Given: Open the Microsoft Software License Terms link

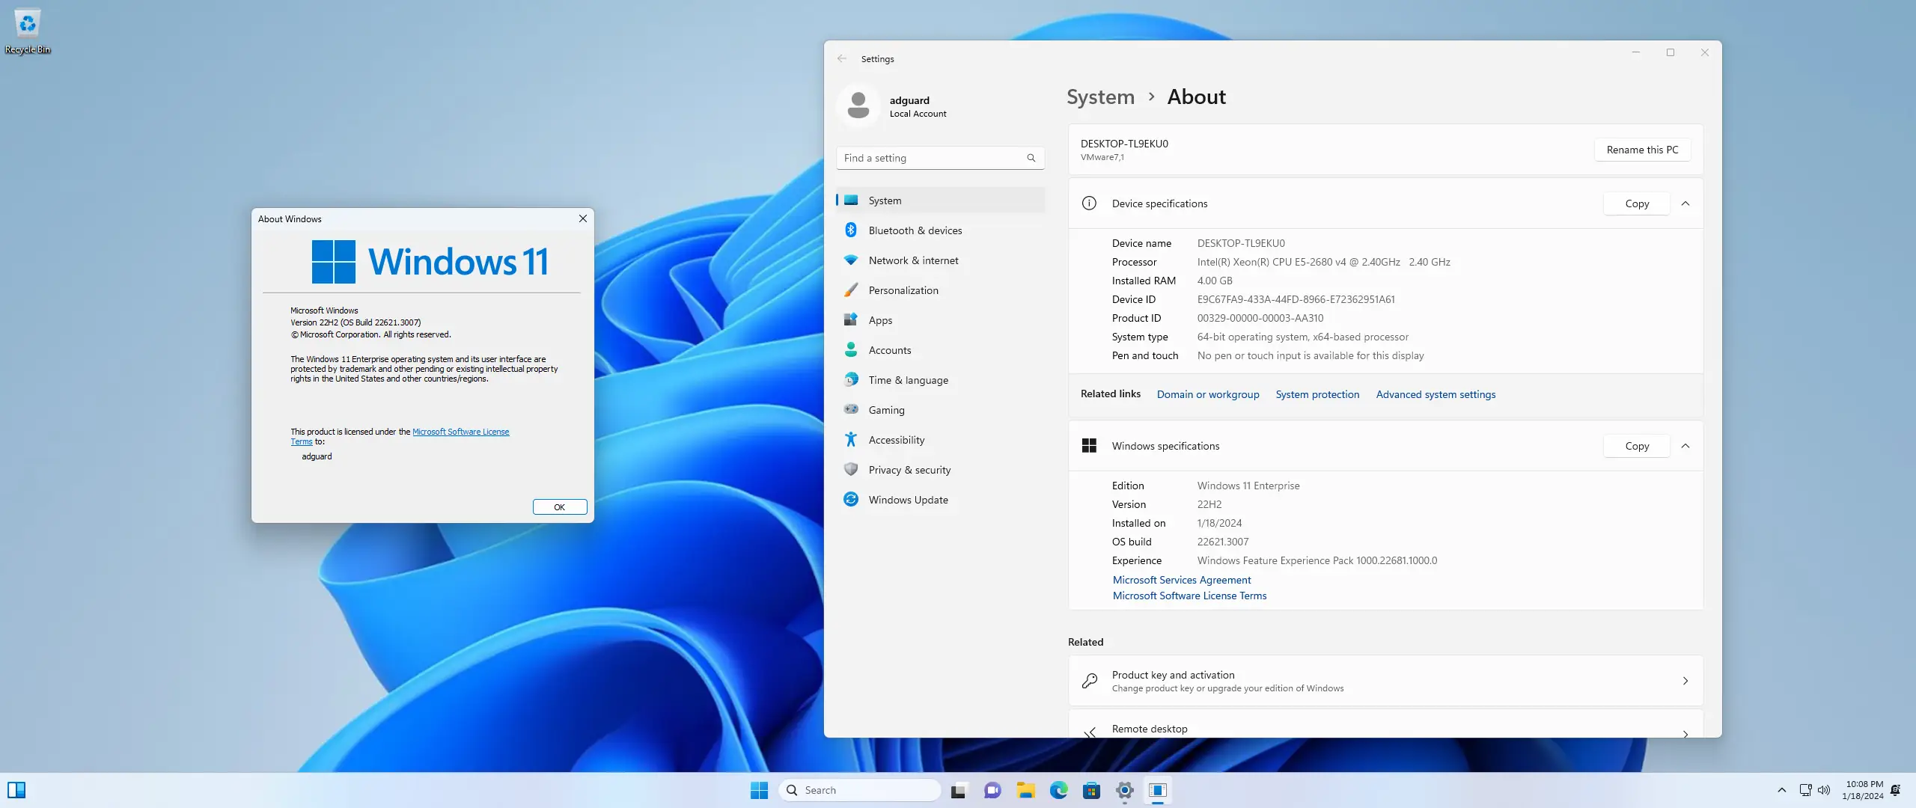Looking at the screenshot, I should pos(1189,596).
